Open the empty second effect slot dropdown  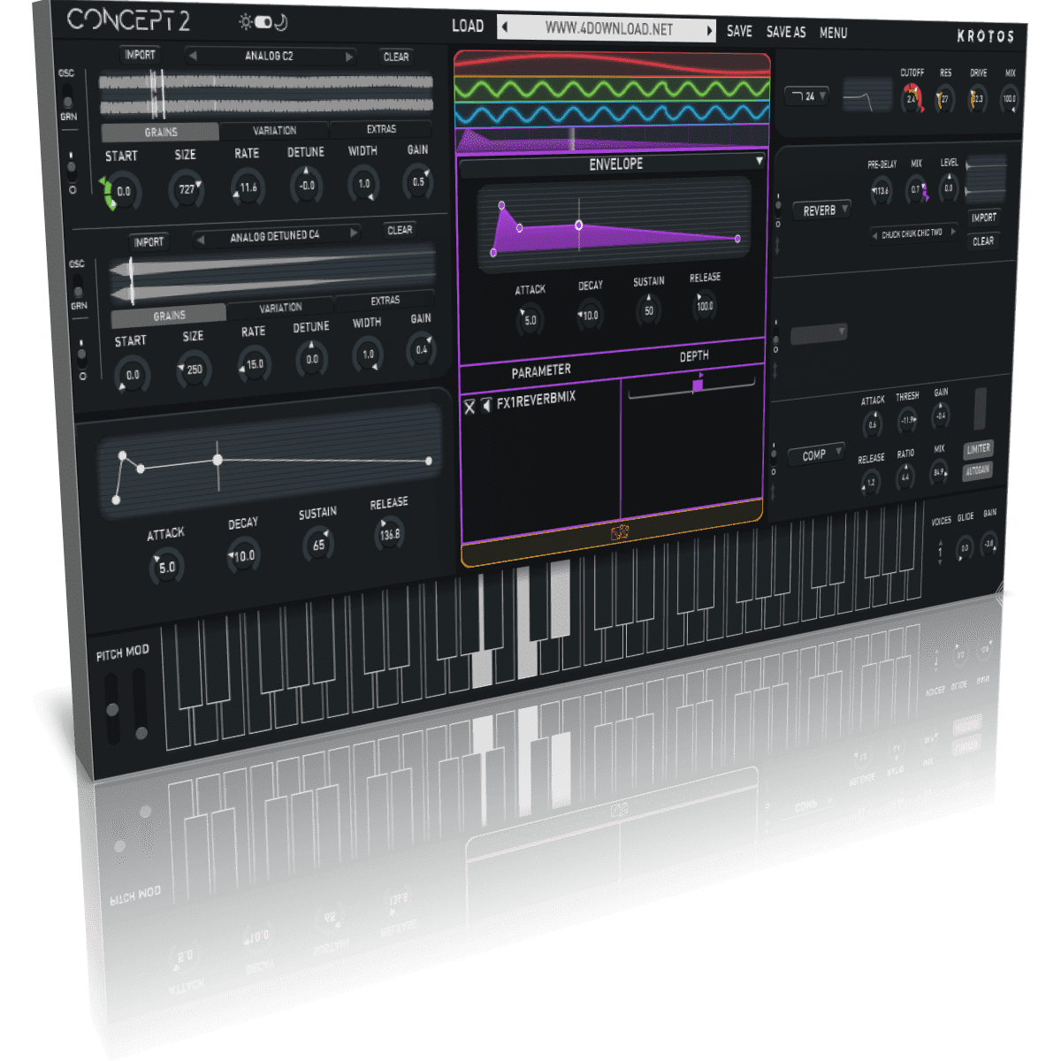[819, 333]
